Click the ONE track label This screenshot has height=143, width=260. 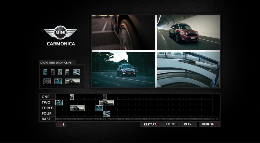tap(46, 97)
